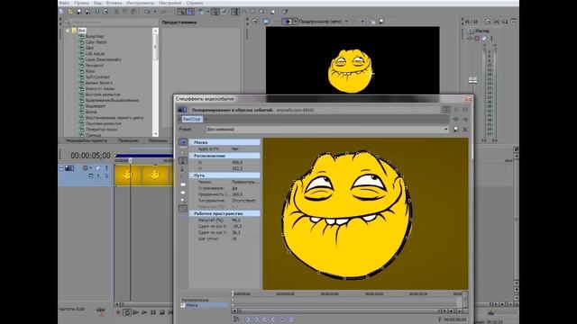Click the video preview monitor icon

coord(266,22)
